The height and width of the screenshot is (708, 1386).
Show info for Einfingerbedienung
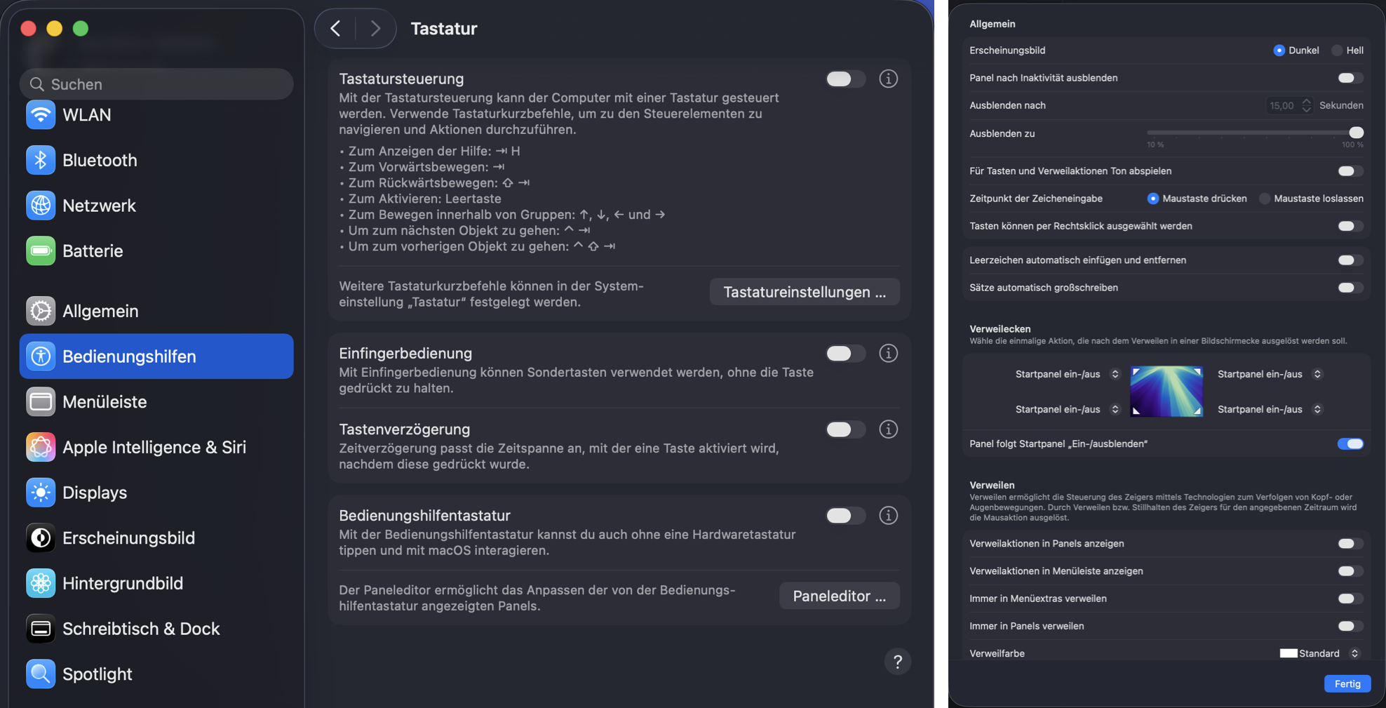(888, 353)
